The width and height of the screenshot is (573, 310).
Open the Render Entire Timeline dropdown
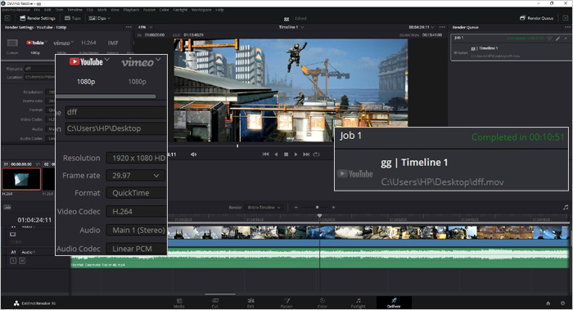(264, 208)
